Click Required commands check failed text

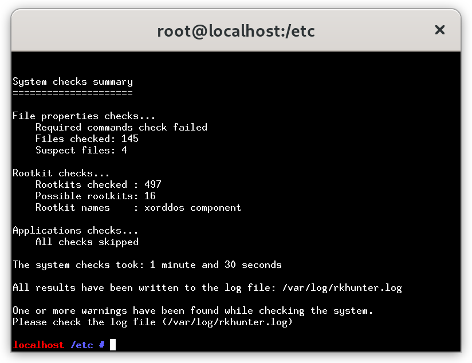121,127
